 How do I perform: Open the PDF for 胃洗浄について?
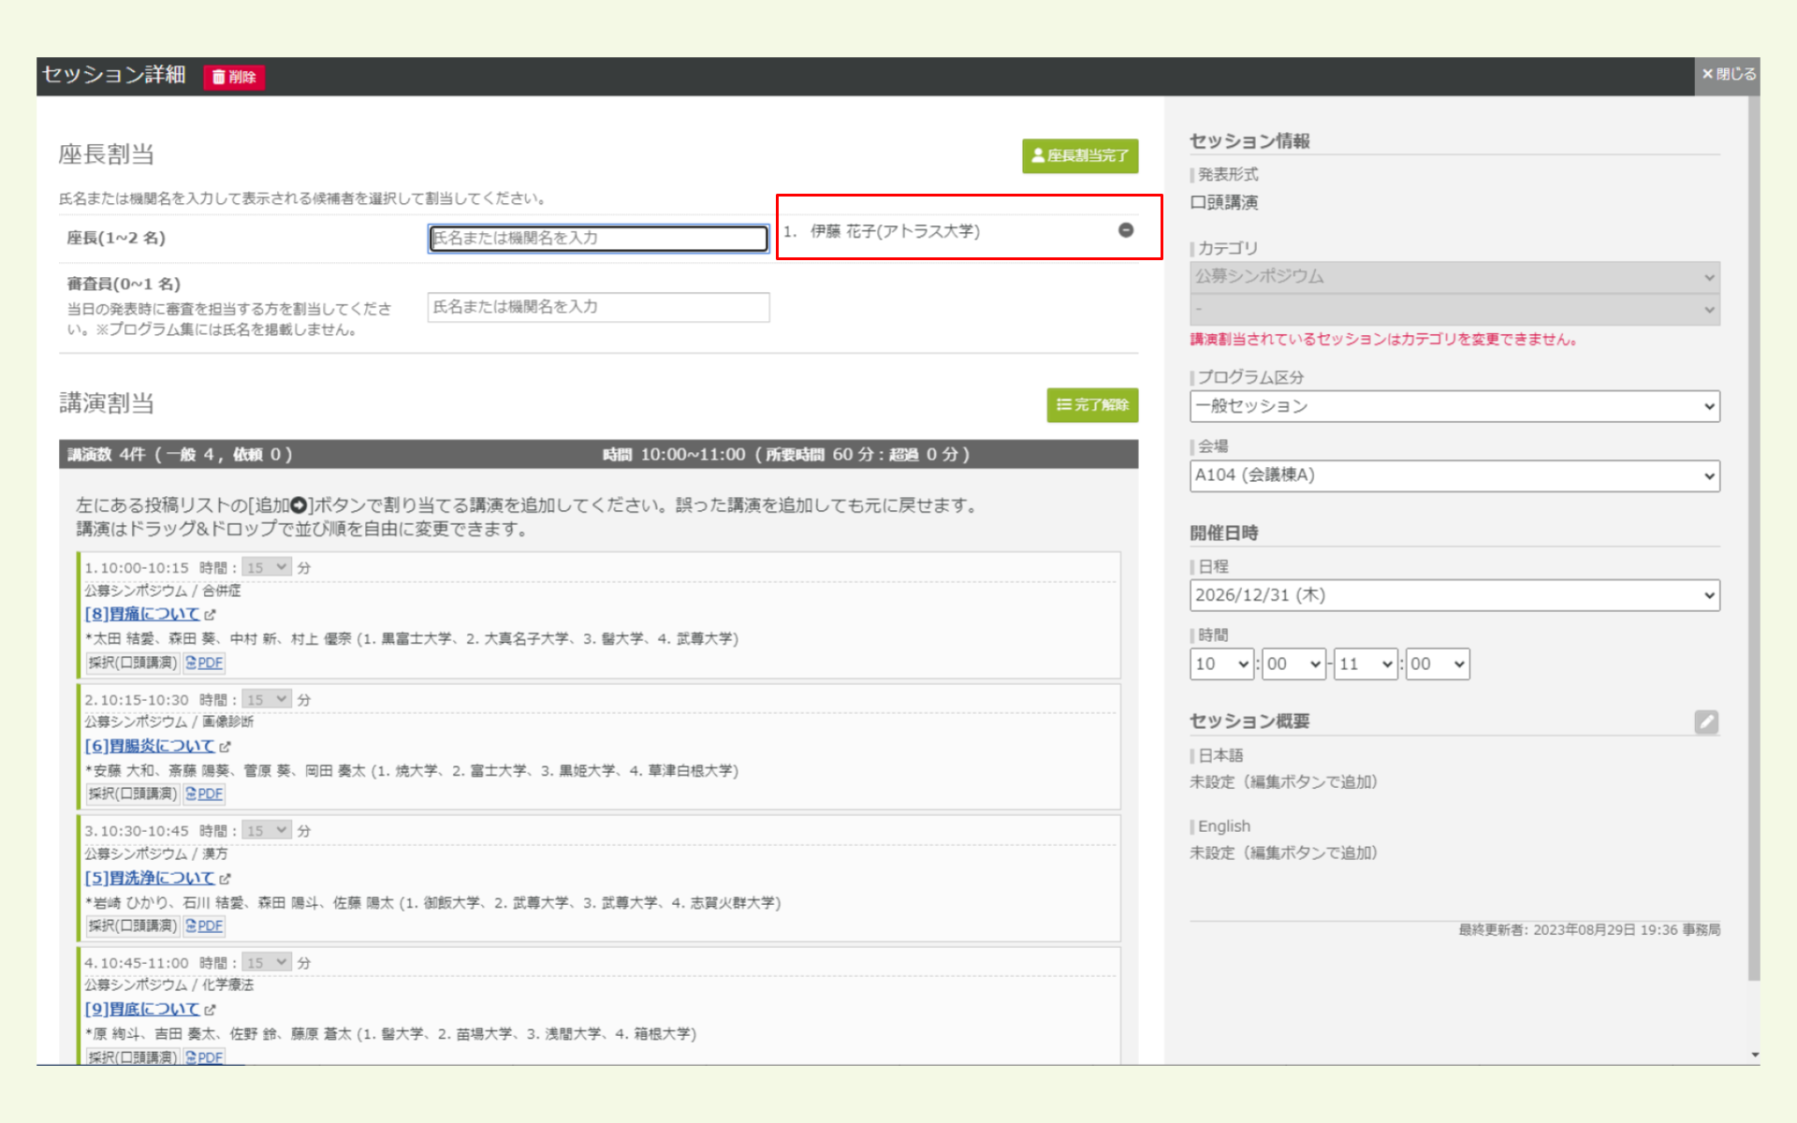point(205,926)
